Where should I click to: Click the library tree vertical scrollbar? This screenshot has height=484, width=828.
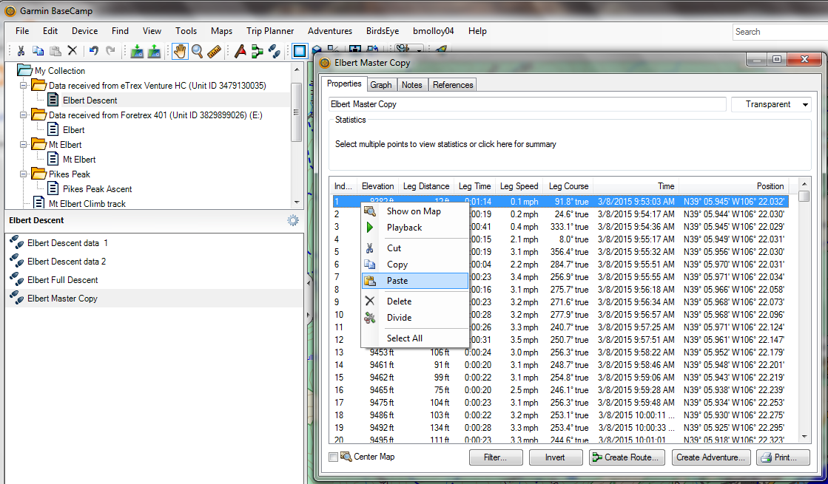coord(296,134)
